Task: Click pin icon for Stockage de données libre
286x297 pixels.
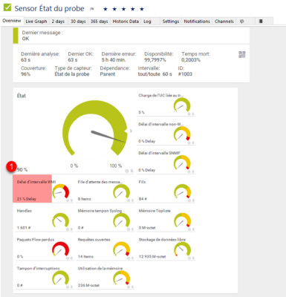Action: pos(193,258)
